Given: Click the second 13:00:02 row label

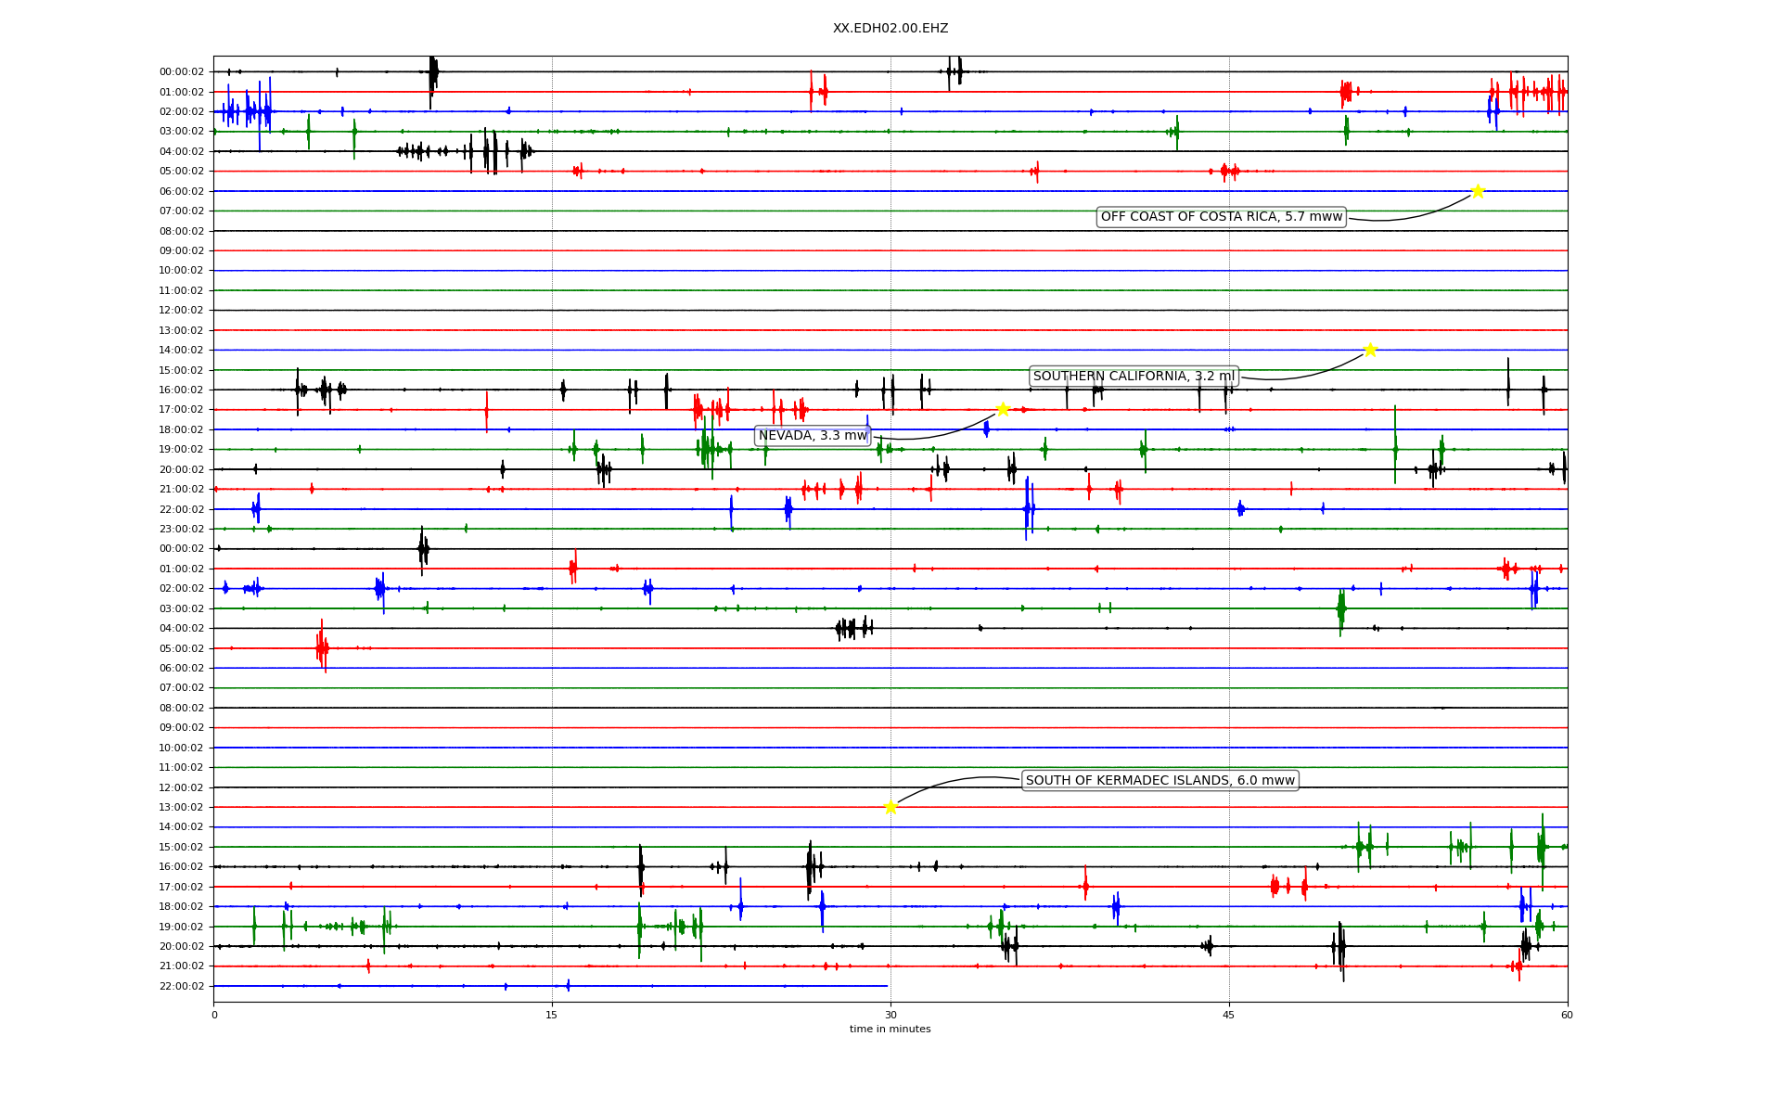Looking at the screenshot, I should [182, 807].
